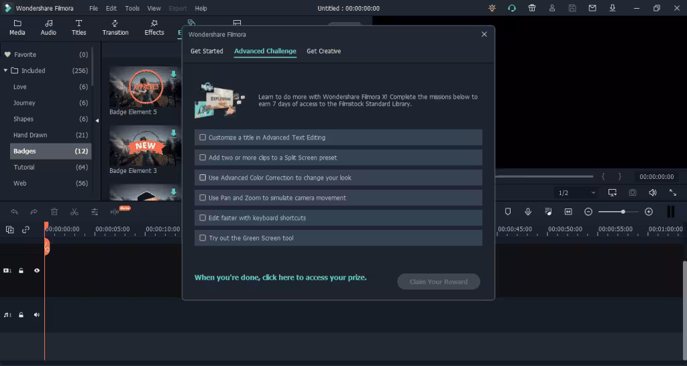The height and width of the screenshot is (366, 687).
Task: Open the Effects tab
Action: click(154, 27)
